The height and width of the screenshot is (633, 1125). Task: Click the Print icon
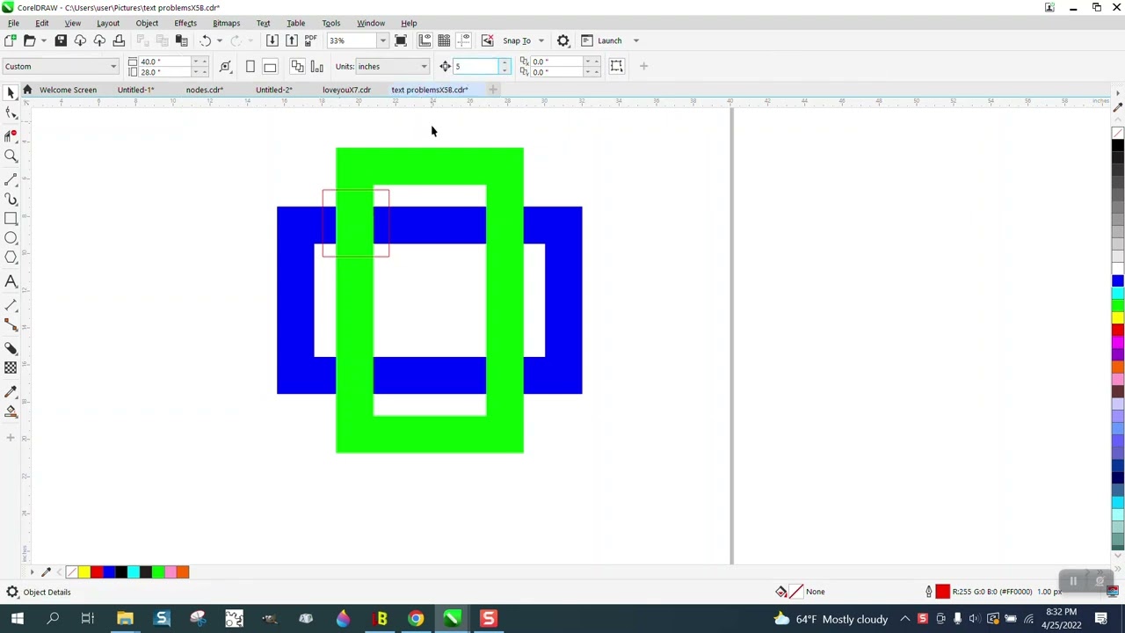point(119,40)
